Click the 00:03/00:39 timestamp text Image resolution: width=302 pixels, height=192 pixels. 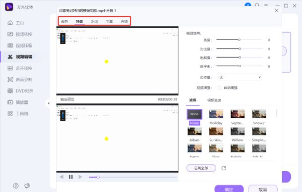pyautogui.click(x=168, y=99)
